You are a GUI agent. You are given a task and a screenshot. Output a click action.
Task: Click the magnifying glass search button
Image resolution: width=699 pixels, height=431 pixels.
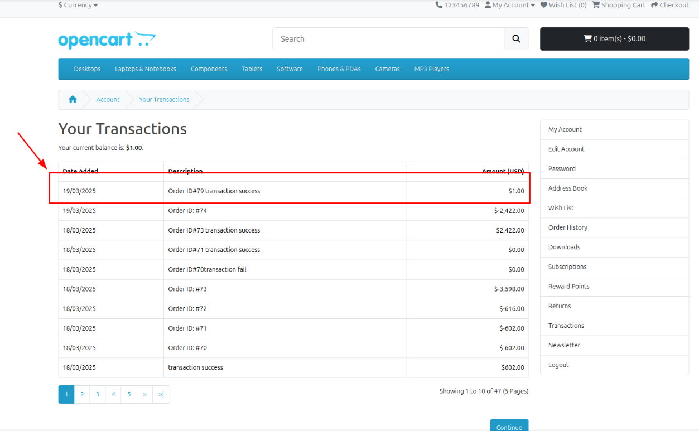click(516, 39)
